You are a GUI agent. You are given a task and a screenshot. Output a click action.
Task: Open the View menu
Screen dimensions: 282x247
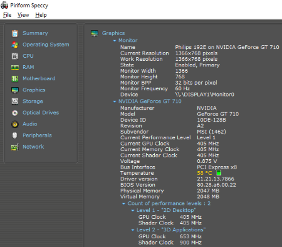23,15
